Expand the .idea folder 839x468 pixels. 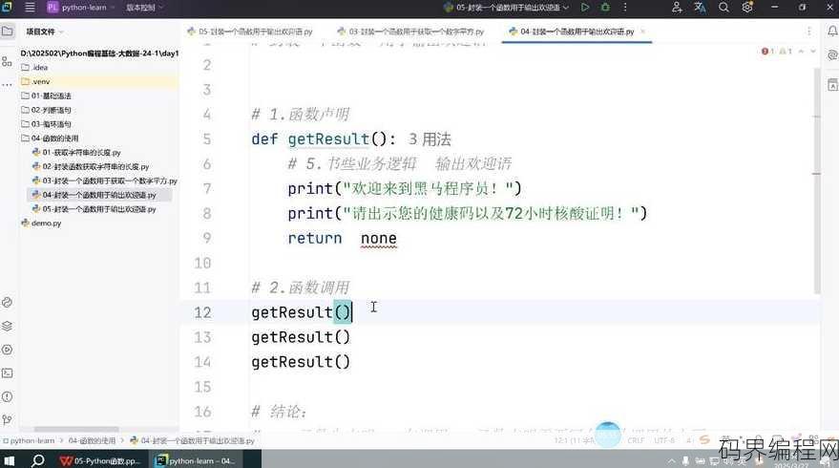click(x=34, y=68)
